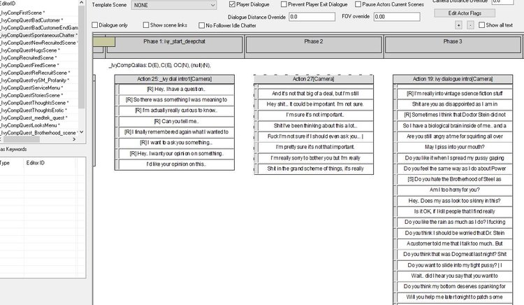Select Action 19 ivy dialogue intro header
This screenshot has height=305, width=524.
tap(453, 79)
